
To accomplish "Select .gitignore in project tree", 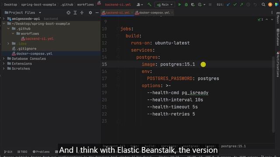I will click(26, 48).
